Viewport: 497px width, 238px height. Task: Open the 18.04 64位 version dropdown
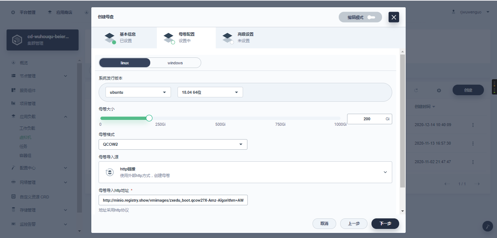[210, 92]
